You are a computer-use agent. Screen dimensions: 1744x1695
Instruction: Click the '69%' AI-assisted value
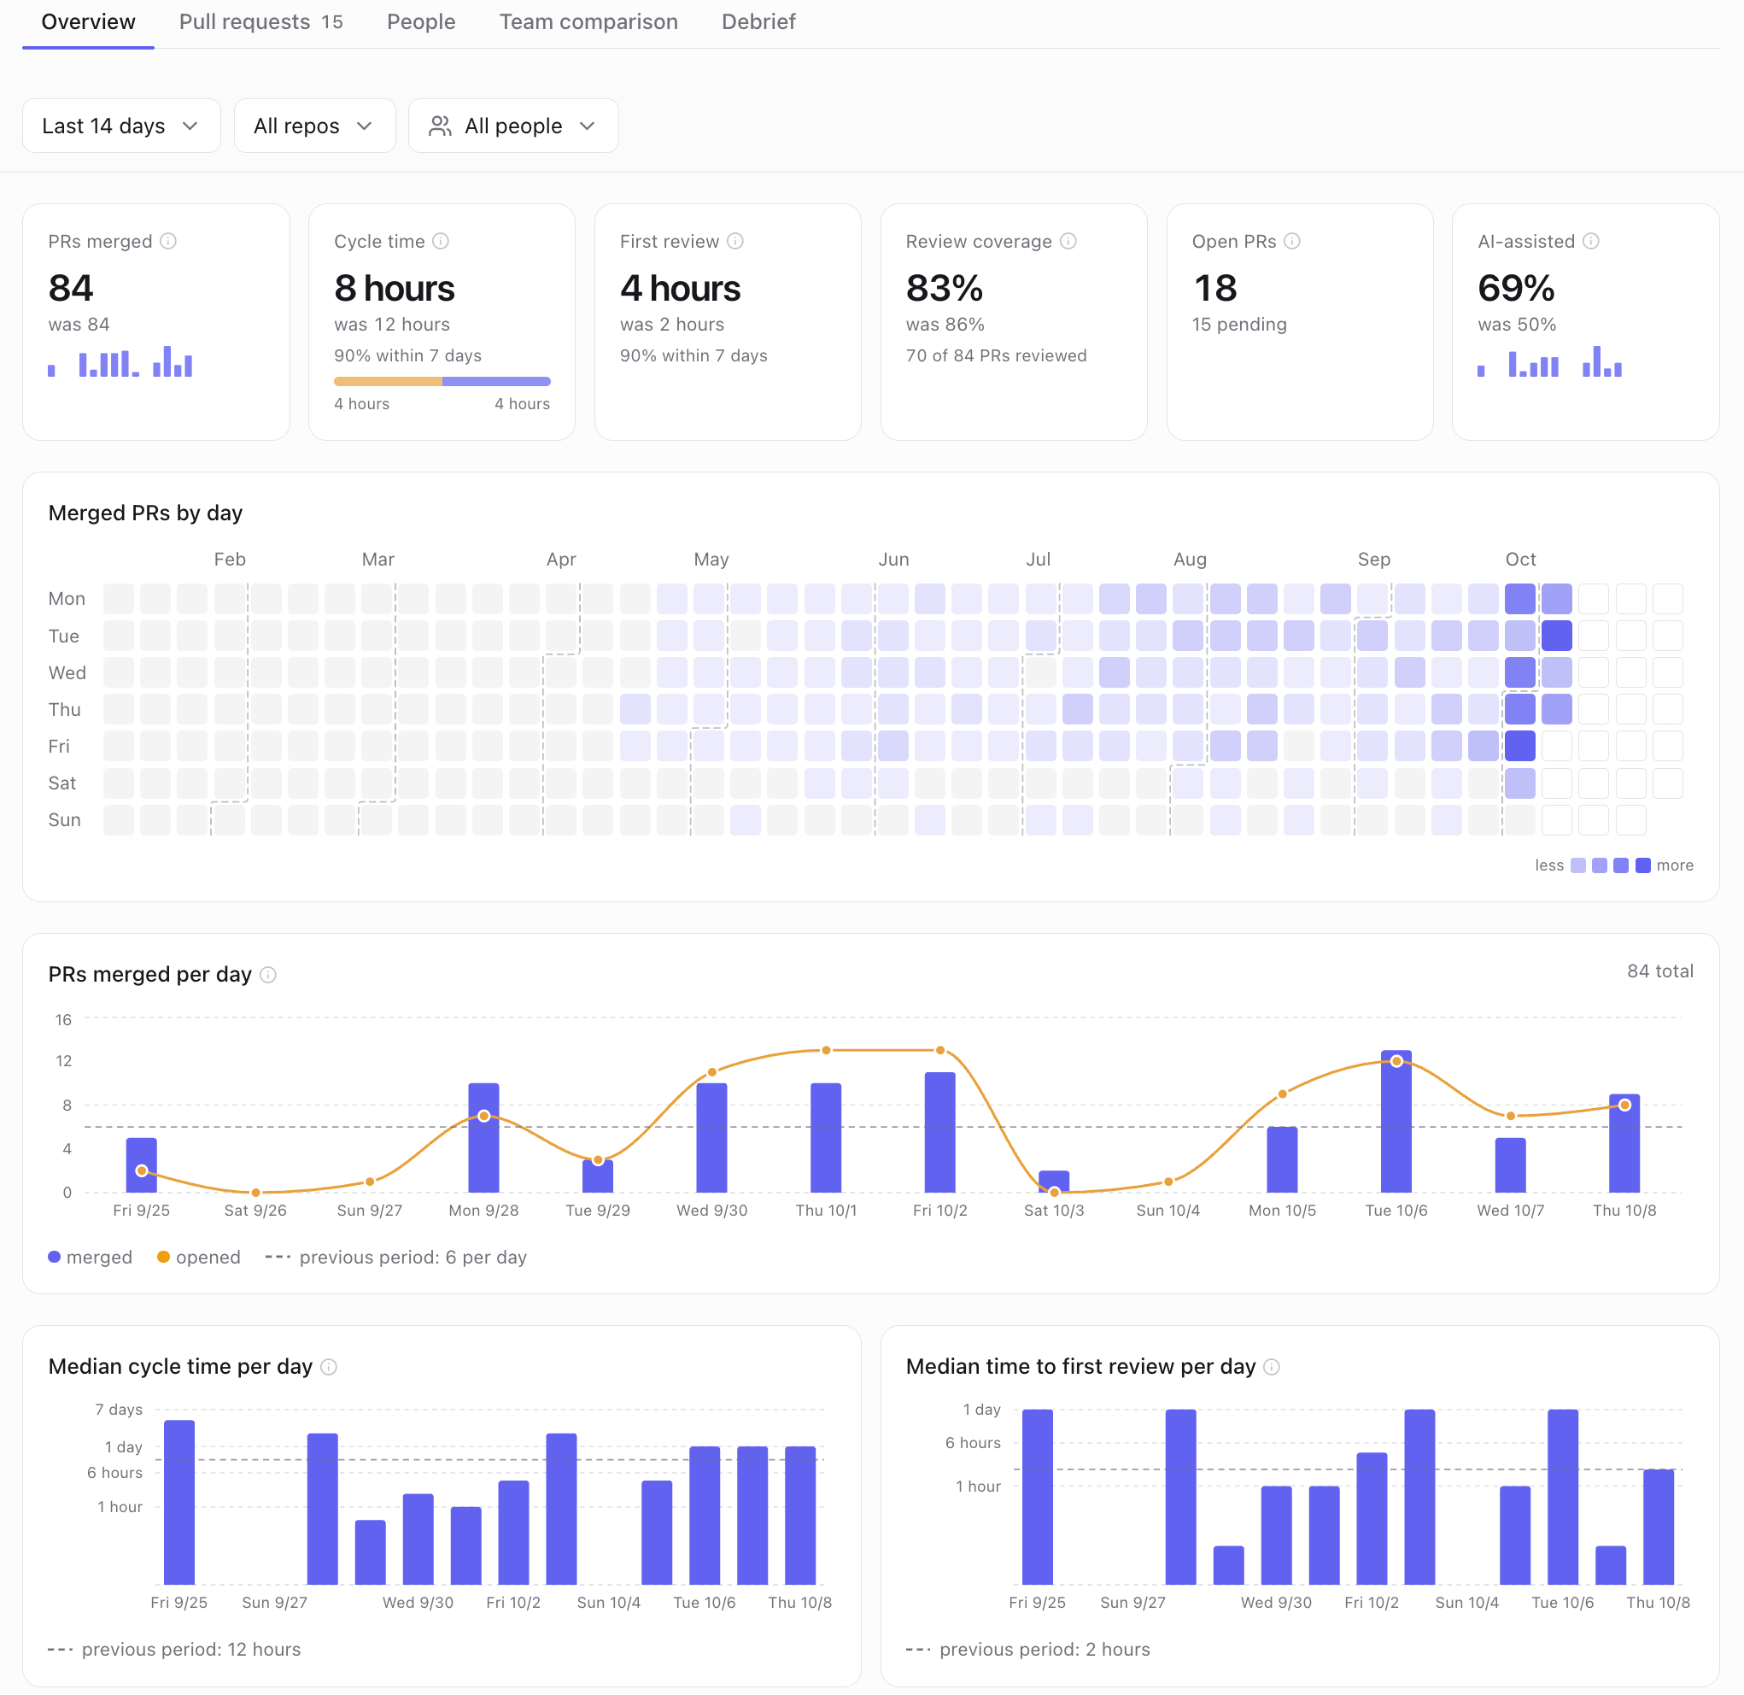tap(1516, 288)
